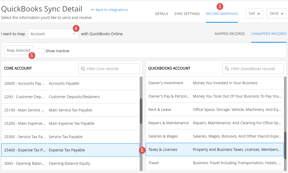Select the Record Mappings tab
Viewport: 288px width, 173px height.
click(222, 14)
